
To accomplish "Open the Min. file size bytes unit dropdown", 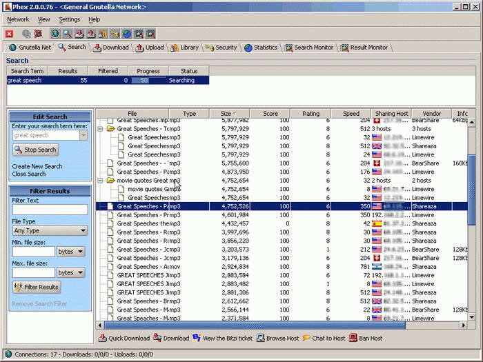I will click(71, 252).
